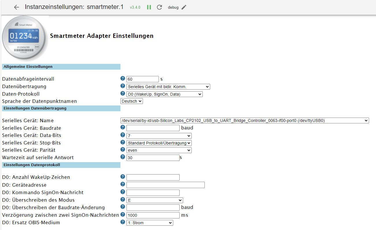The image size is (376, 230).
Task: Open Ersatz OBIS-Medium dropdown showing 1: Strom
Action: coord(150,223)
